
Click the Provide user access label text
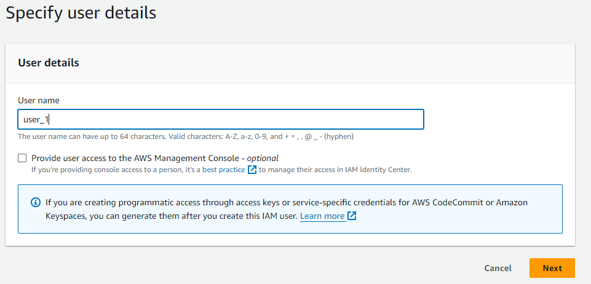tap(135, 158)
